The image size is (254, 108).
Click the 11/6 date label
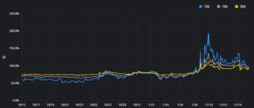pyautogui.click(x=180, y=105)
